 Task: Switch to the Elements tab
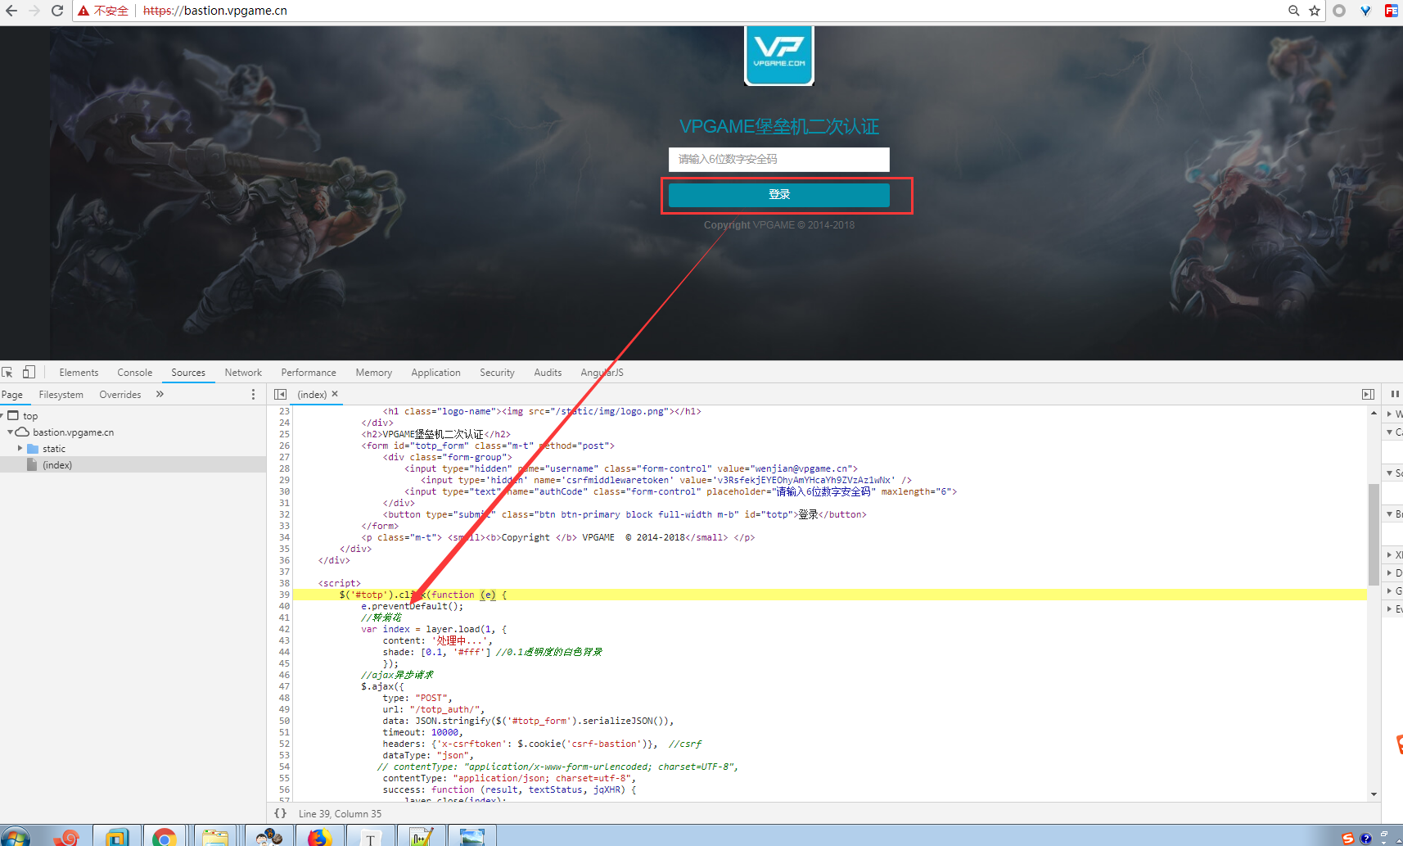79,373
